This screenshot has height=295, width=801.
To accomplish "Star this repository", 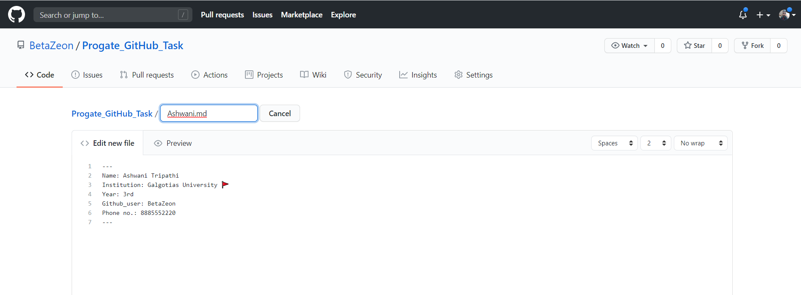I will click(x=694, y=45).
